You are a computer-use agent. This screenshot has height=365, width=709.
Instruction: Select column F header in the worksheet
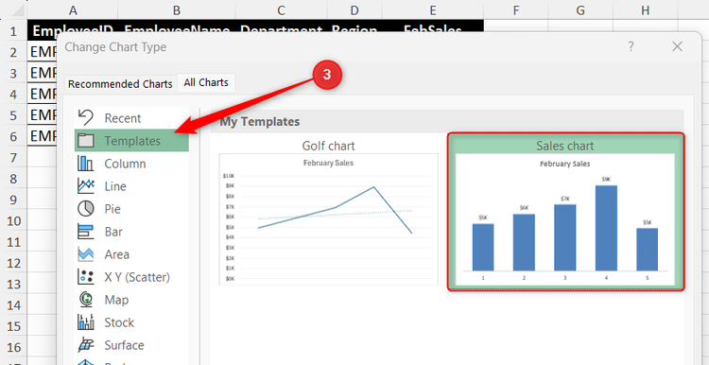pos(515,10)
